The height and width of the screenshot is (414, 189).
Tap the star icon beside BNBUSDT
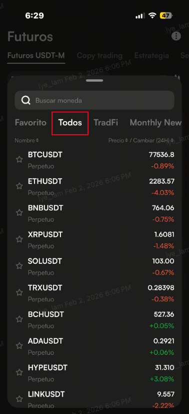point(19,213)
